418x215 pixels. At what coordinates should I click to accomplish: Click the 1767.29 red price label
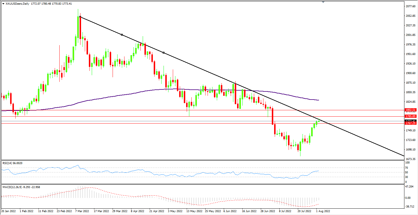(x=411, y=123)
